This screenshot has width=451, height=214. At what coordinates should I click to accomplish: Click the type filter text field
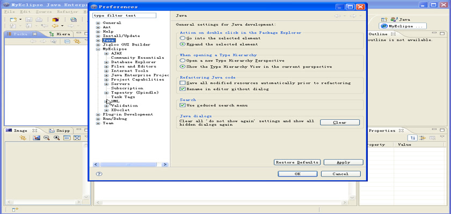coord(124,16)
